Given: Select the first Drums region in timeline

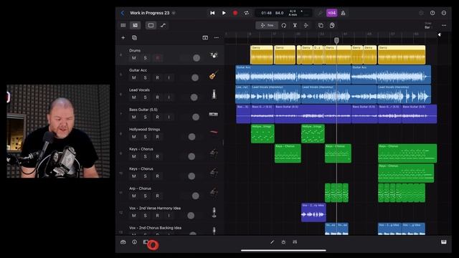Looking at the screenshot, I should pyautogui.click(x=261, y=54).
